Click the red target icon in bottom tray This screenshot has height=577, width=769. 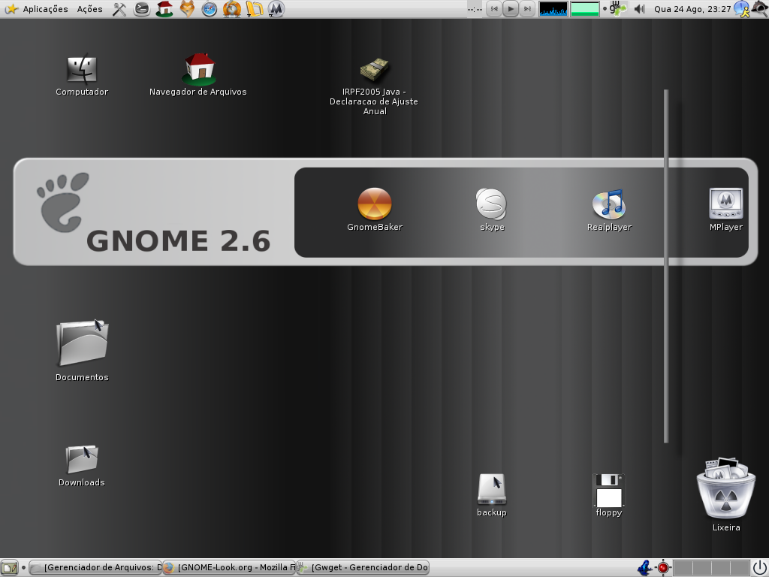pos(663,568)
